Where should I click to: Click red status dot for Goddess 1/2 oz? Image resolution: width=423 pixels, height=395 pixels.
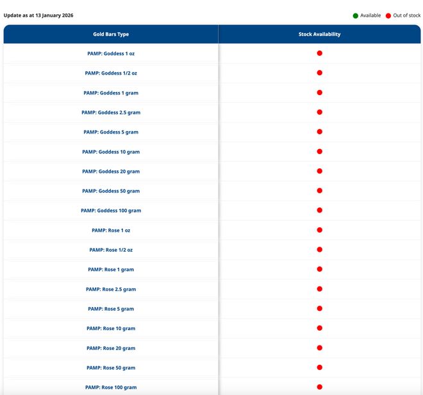(x=319, y=73)
